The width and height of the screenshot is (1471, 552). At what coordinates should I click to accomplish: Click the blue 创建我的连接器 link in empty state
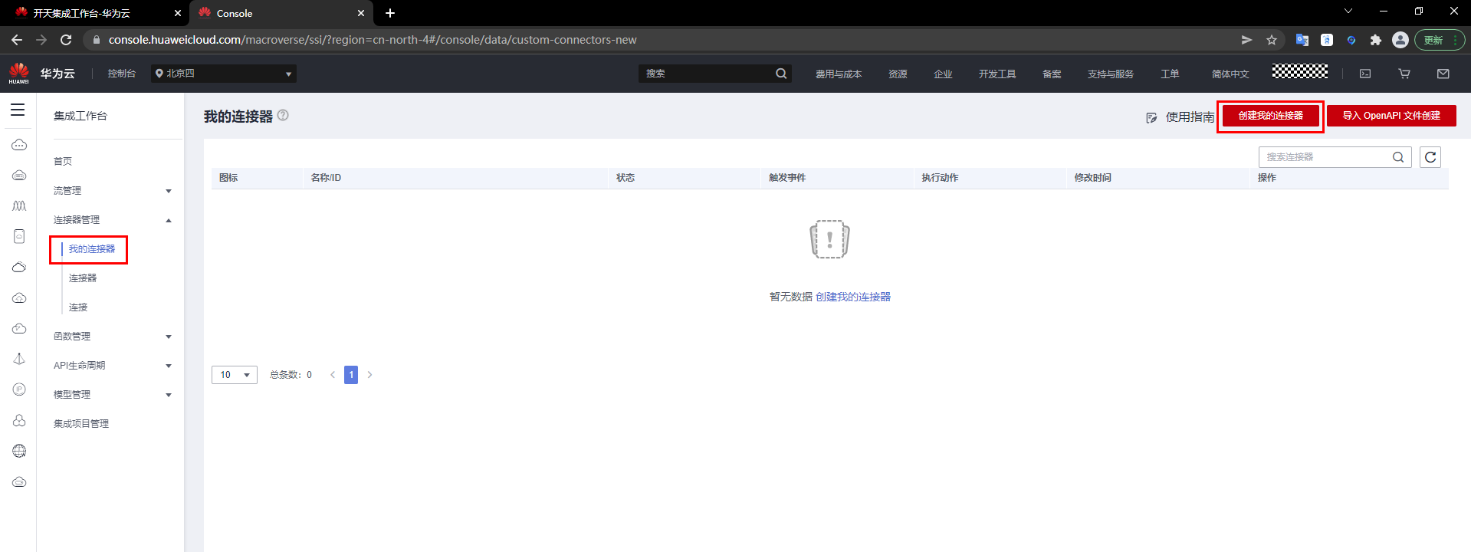(853, 297)
